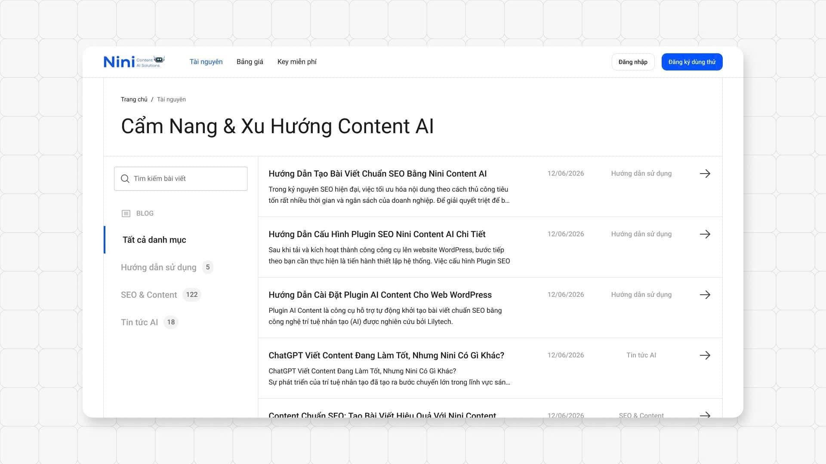826x464 pixels.
Task: Open arrow for Content Chuẩn SEO article
Action: [705, 415]
